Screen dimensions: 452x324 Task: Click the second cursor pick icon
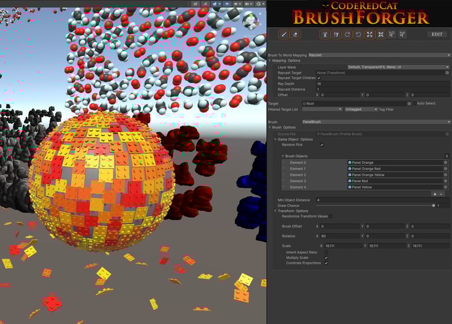coord(403,34)
